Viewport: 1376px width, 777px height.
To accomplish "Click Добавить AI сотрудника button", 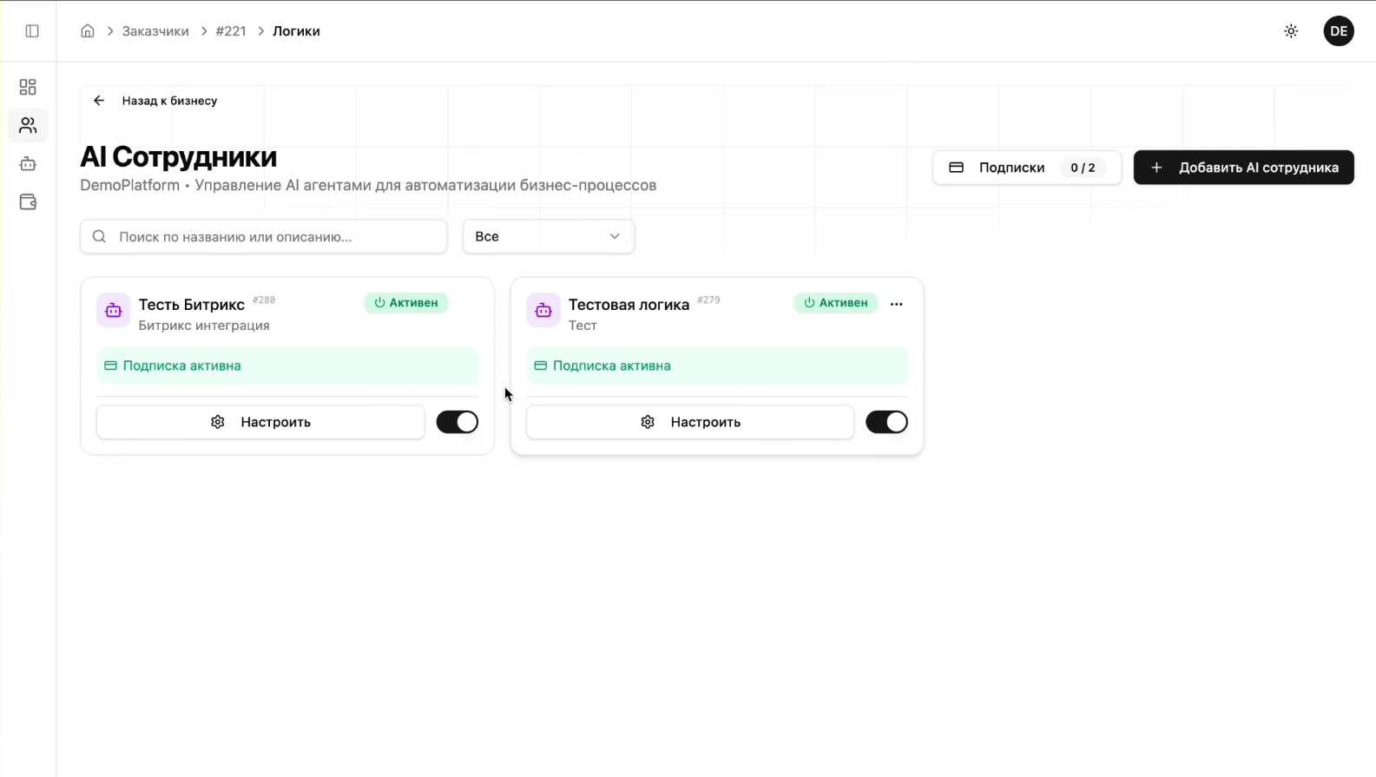I will 1243,168.
